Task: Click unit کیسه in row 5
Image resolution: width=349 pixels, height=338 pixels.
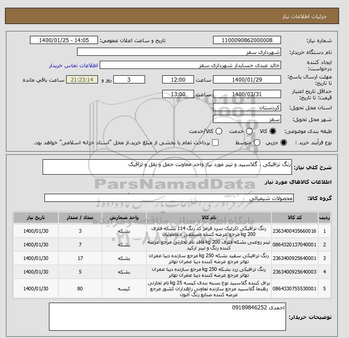Action: (124, 289)
